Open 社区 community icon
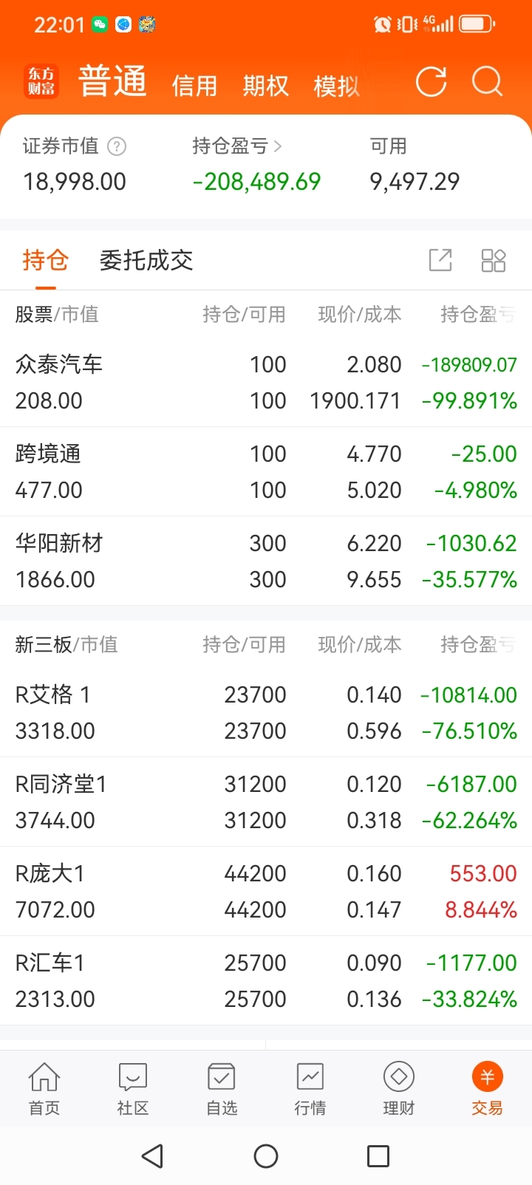The height and width of the screenshot is (1185, 532). point(133,1088)
